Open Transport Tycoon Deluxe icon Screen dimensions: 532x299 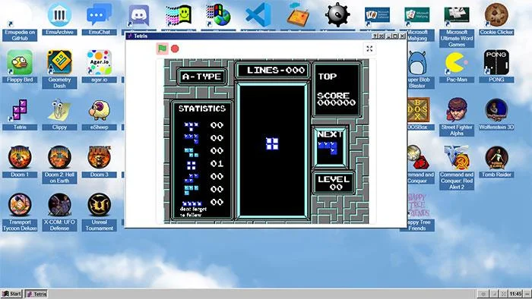pos(20,212)
